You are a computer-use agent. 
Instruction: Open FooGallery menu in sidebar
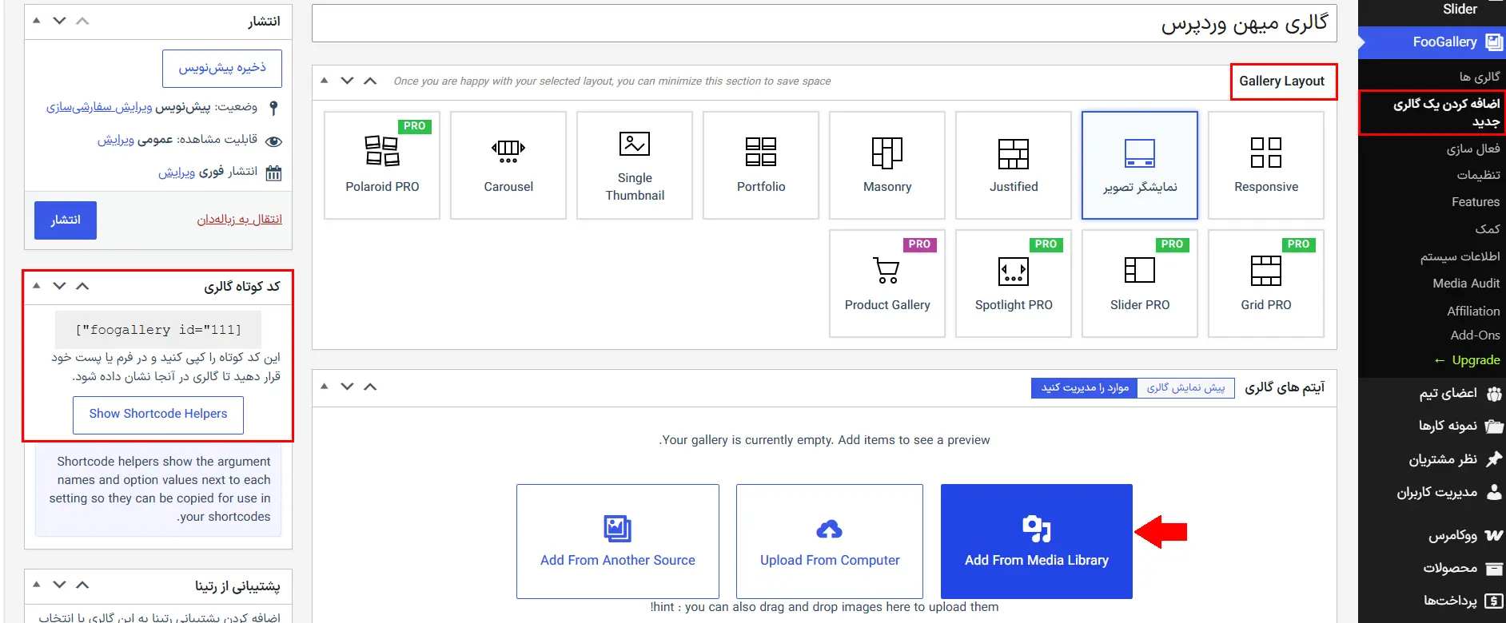1432,42
